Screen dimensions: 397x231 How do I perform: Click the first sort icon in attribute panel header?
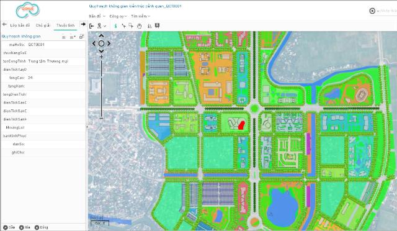[x=64, y=37]
